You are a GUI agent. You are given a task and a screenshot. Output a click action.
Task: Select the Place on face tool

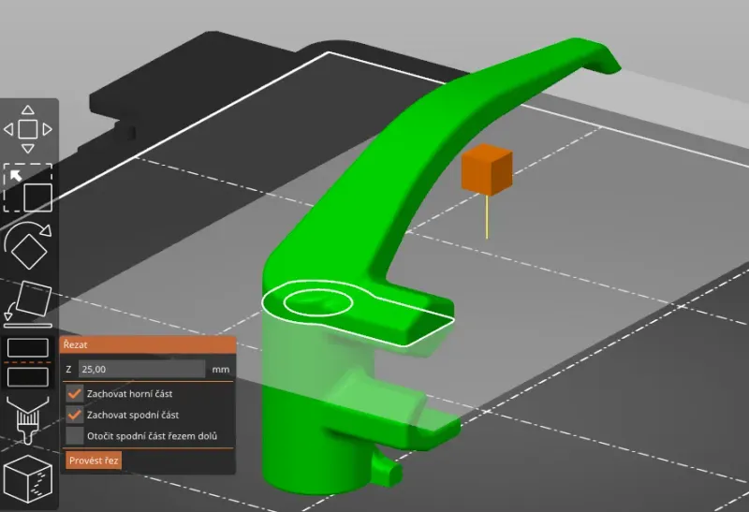[28, 305]
